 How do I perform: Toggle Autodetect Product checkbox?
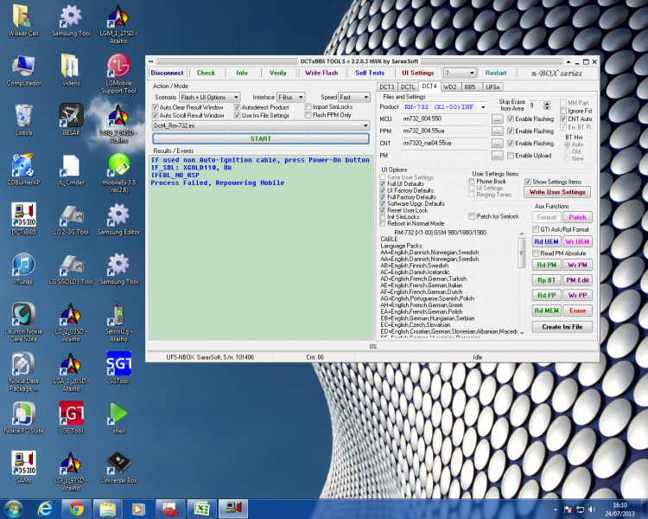(x=238, y=107)
